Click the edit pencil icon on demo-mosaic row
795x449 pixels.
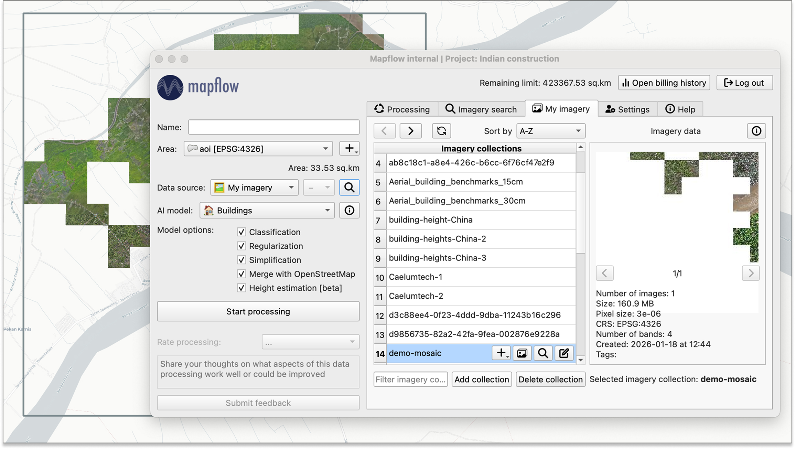[563, 353]
